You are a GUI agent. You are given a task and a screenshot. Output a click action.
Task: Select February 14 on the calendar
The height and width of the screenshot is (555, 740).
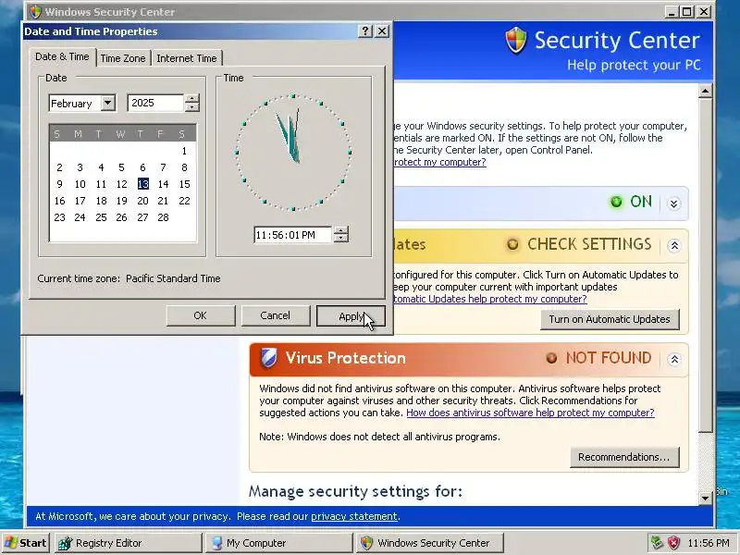164,184
